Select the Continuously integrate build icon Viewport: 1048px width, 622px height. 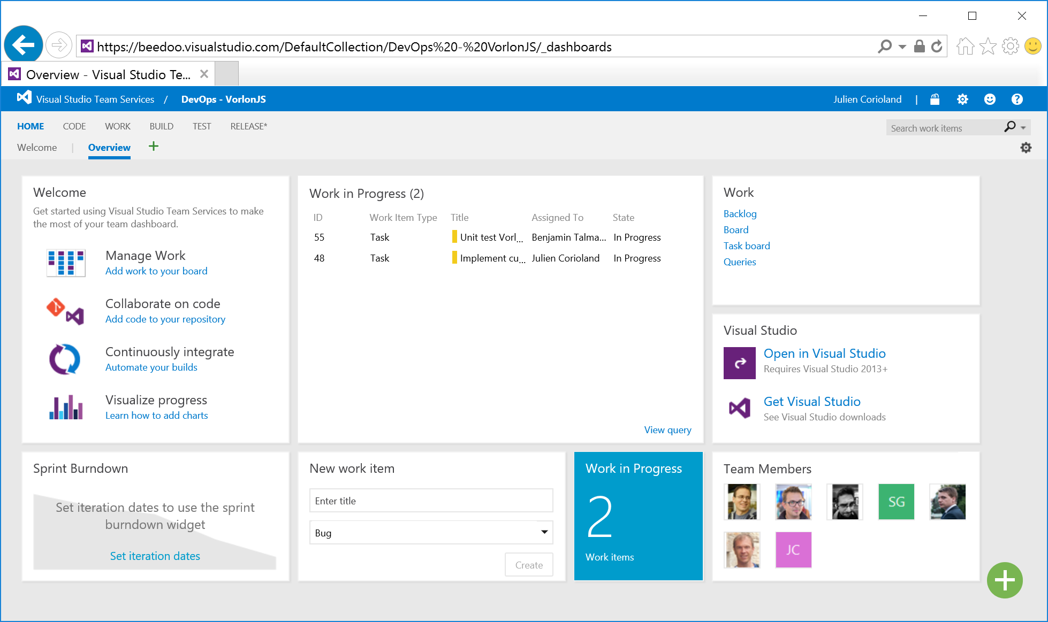click(x=64, y=359)
